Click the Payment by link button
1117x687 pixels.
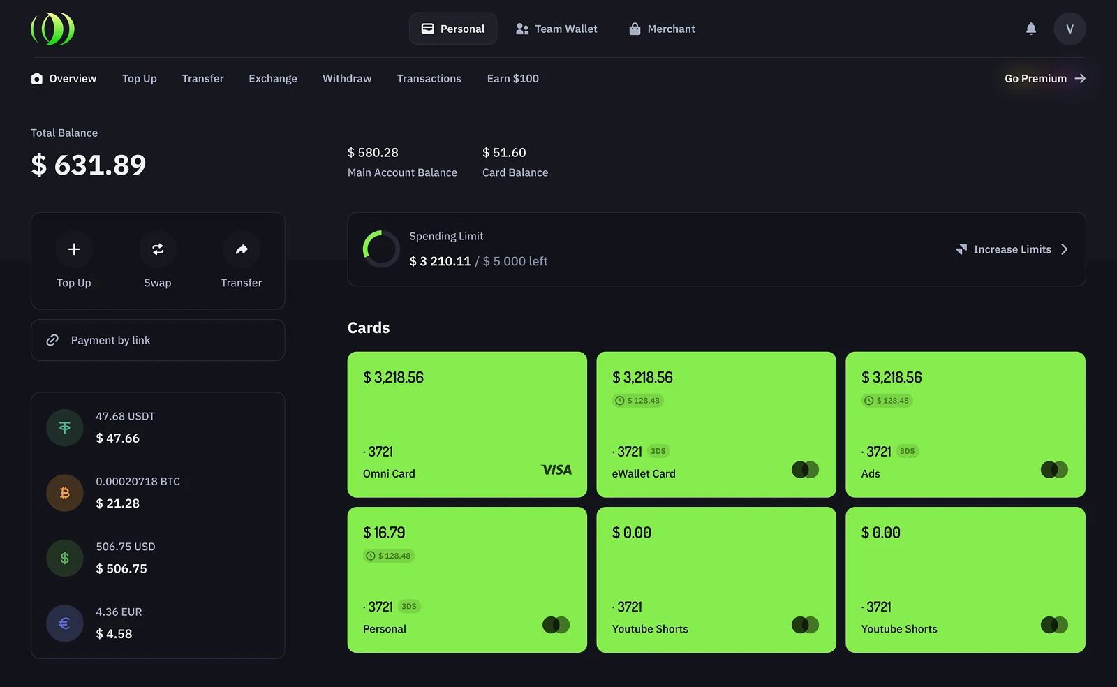click(x=158, y=340)
